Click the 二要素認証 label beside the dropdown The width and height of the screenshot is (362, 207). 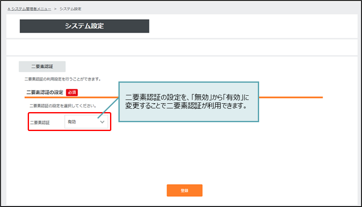40,123
